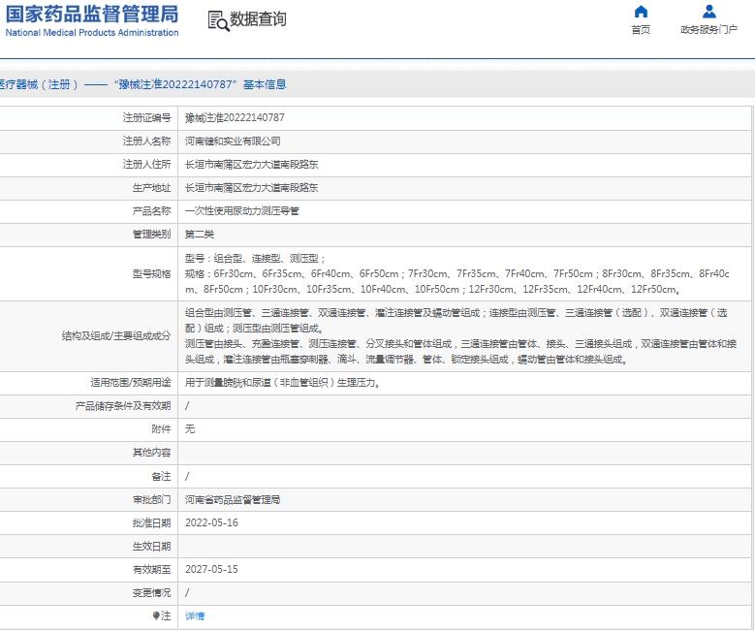
Task: Click the 审批部门 row label
Action: click(151, 499)
